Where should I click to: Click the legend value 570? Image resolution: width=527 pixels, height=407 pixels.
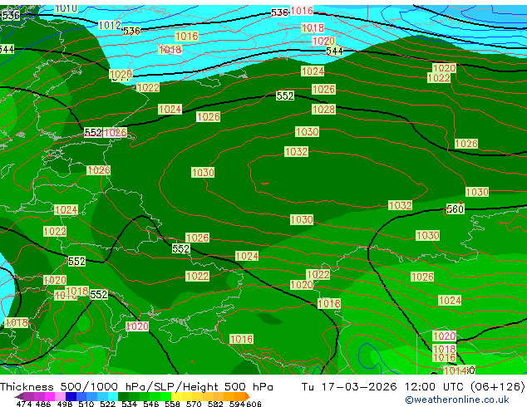(194, 404)
